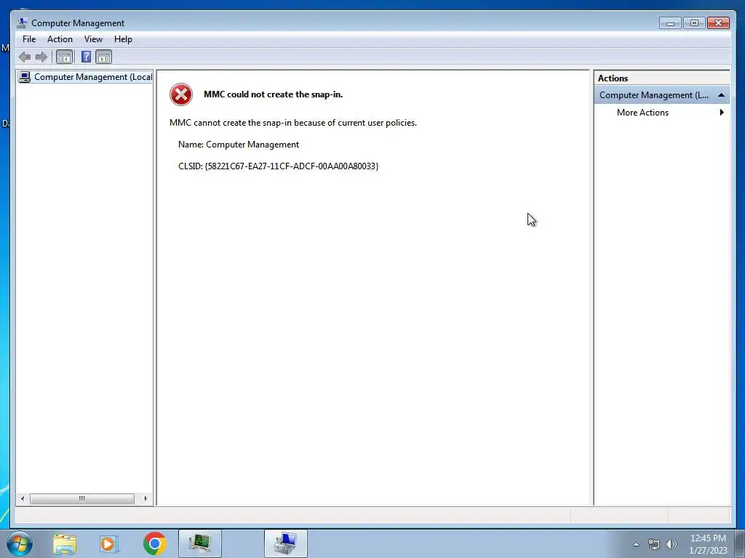Click the Actions pane header

(662, 78)
